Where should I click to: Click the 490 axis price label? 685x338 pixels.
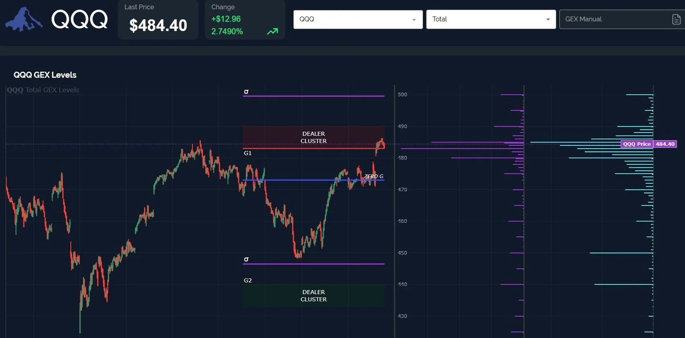(402, 126)
